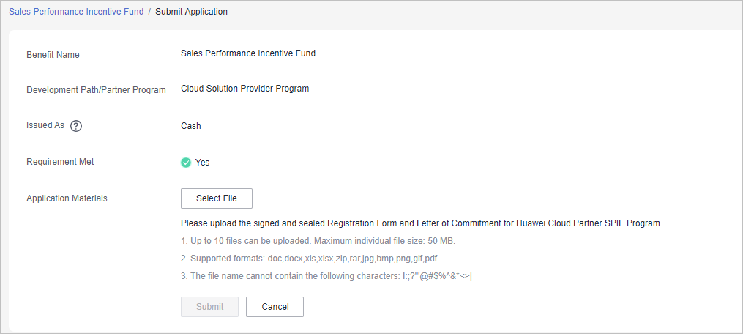This screenshot has width=743, height=334.
Task: Click the greyed-out Submit button
Action: 209,307
